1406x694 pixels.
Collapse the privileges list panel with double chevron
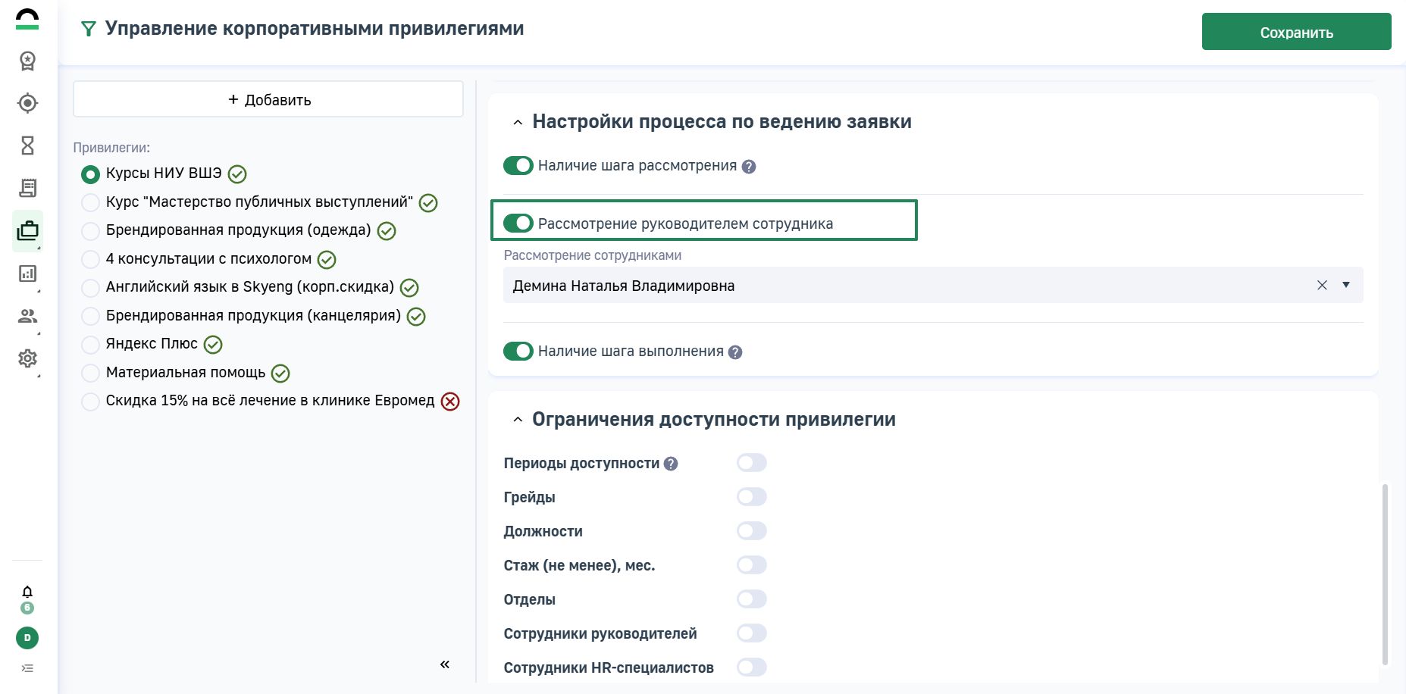[445, 664]
